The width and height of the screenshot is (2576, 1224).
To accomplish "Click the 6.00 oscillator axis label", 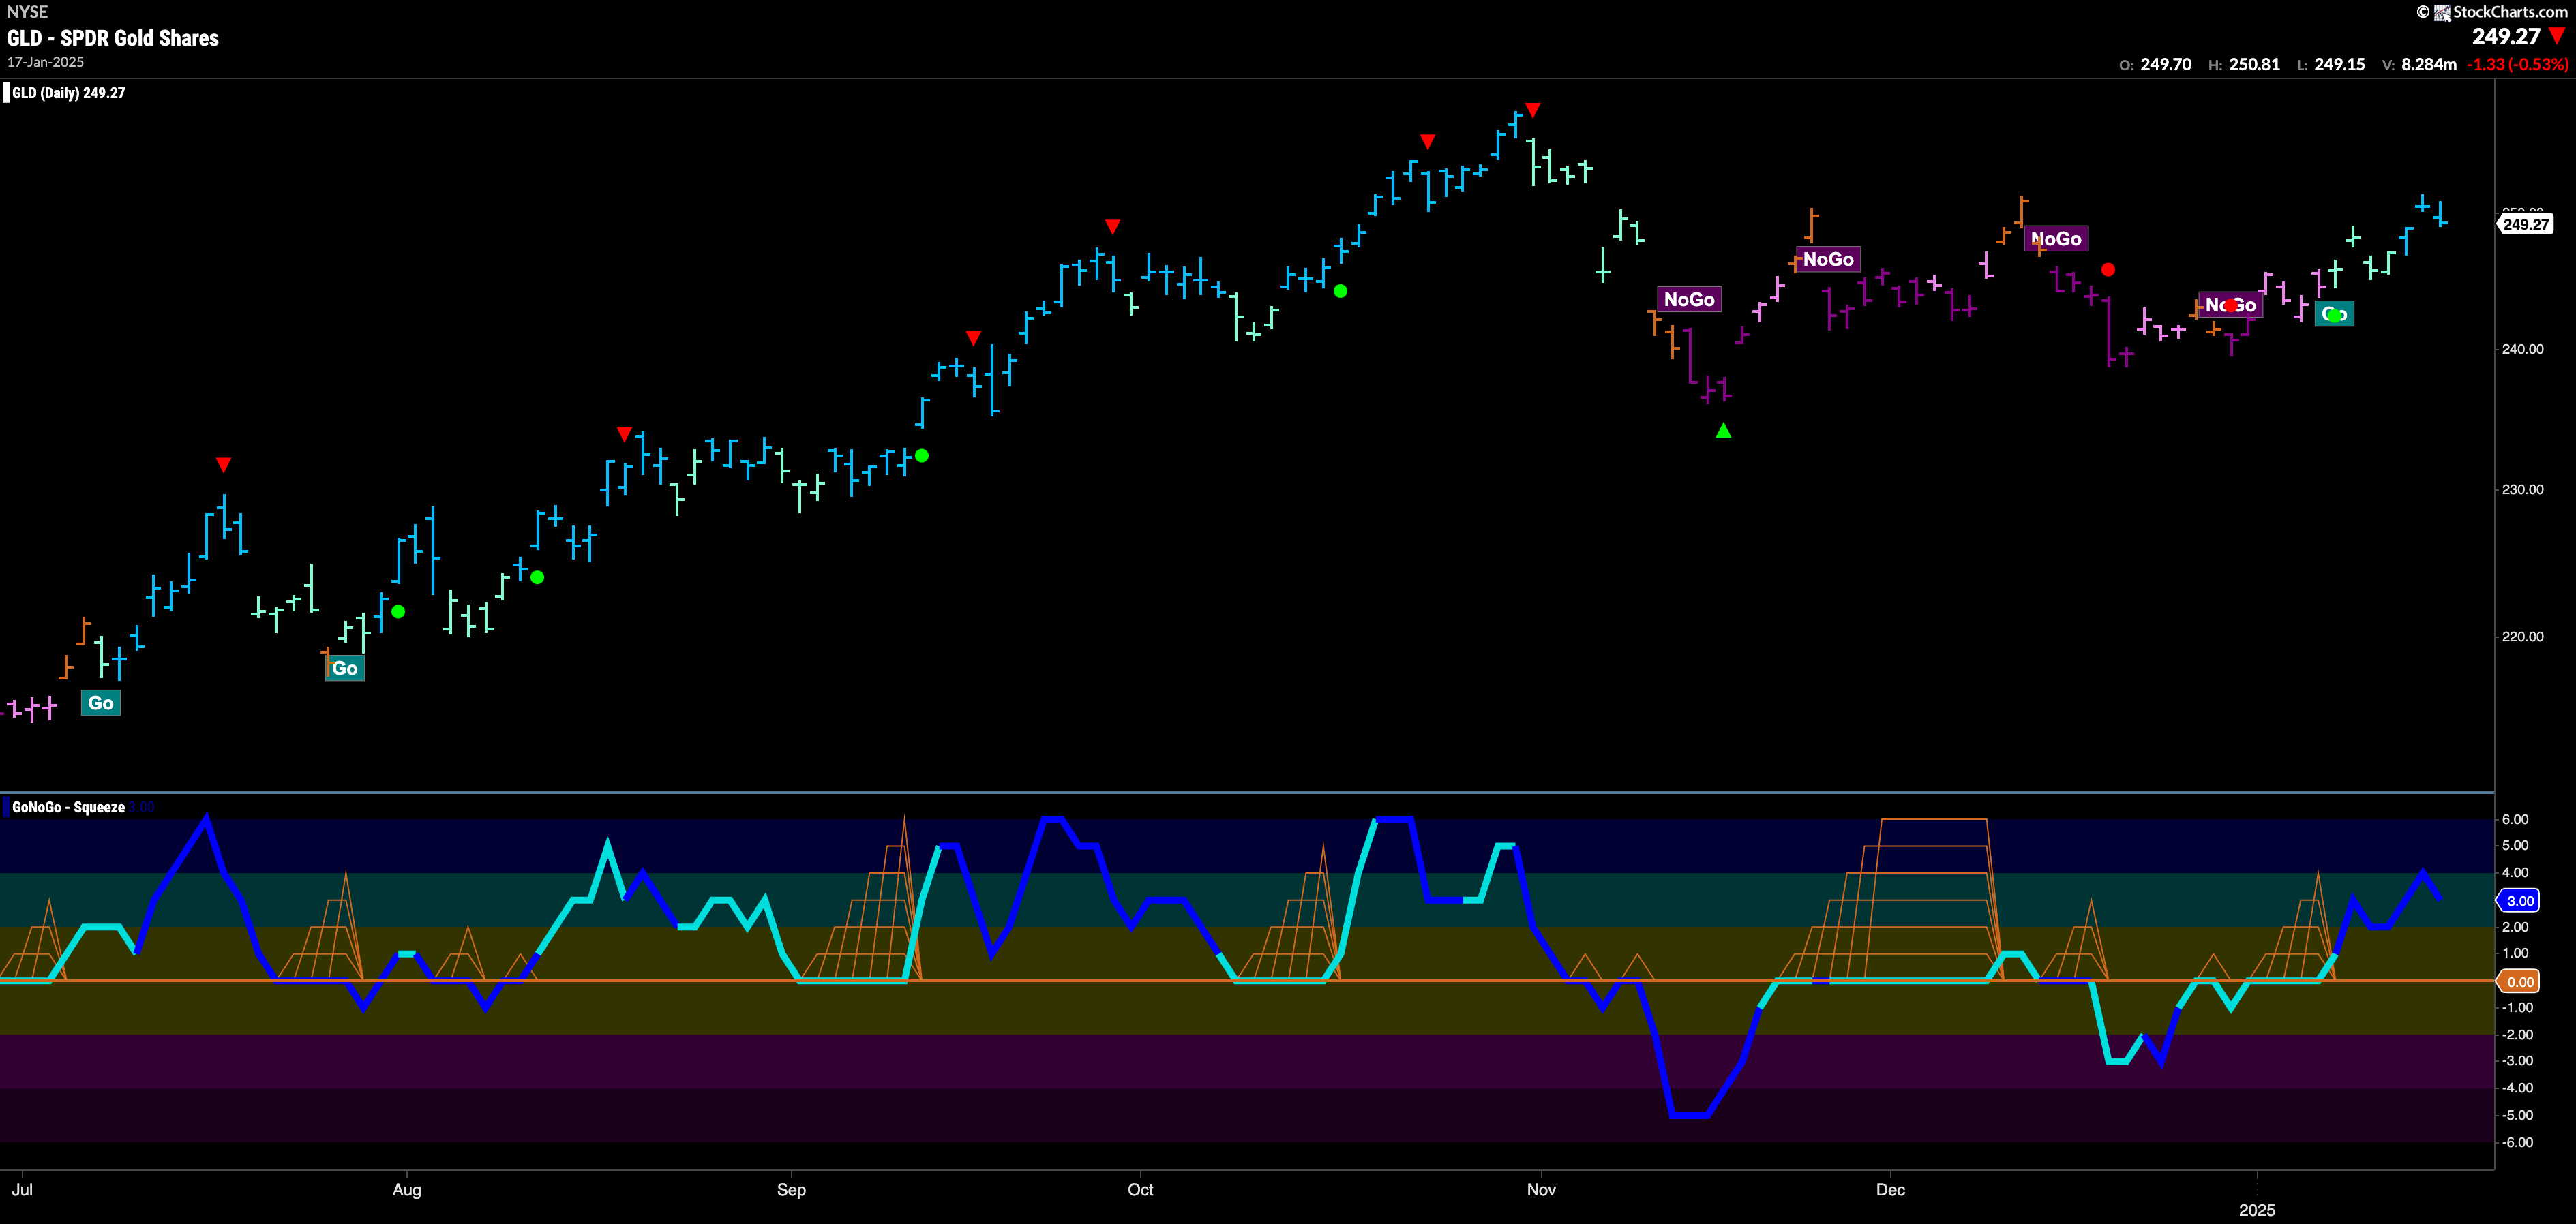I will coord(2515,819).
